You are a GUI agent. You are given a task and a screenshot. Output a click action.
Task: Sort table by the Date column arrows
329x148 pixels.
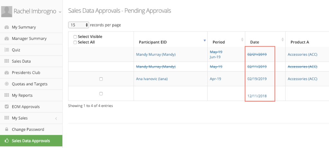tap(282, 39)
